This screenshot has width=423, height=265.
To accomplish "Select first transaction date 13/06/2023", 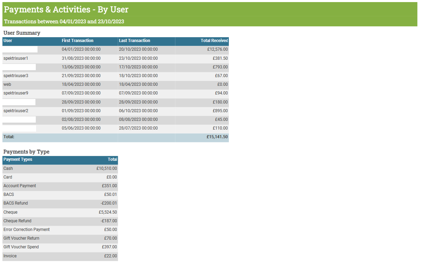I will [x=81, y=67].
